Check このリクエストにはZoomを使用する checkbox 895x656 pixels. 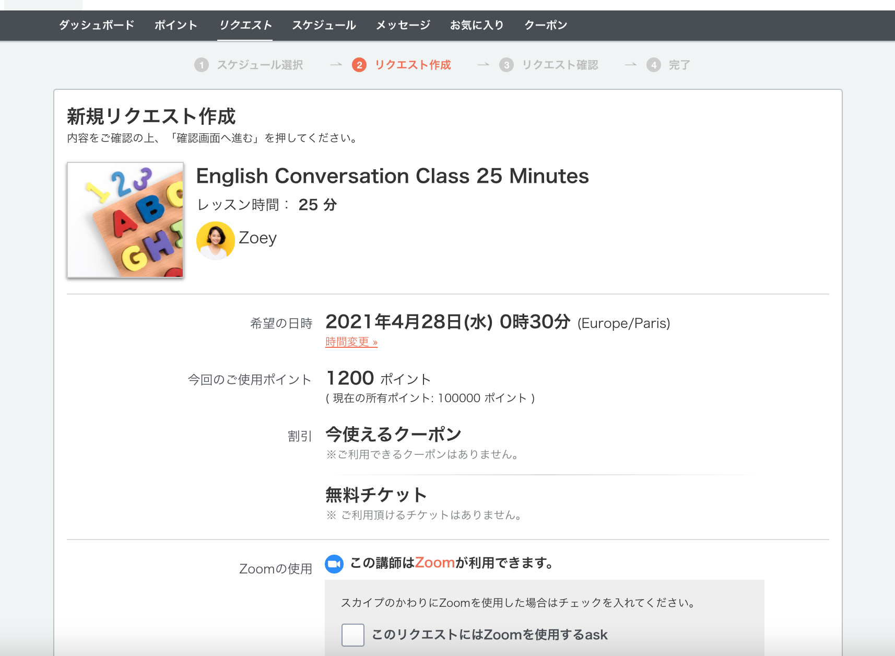point(353,635)
